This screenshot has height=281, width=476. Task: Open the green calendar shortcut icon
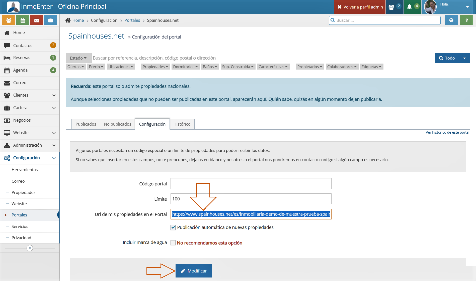23,20
